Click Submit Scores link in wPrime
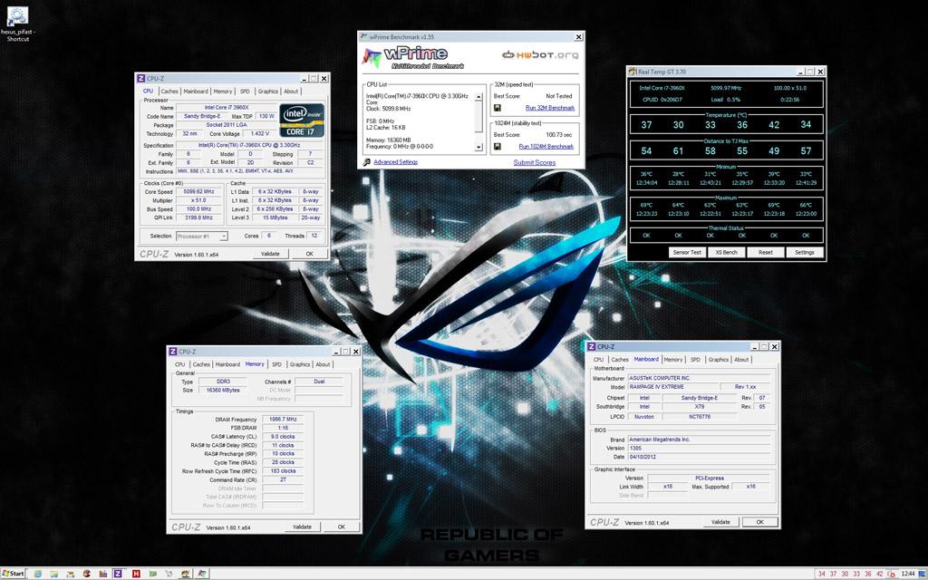928x580 pixels. click(x=535, y=162)
